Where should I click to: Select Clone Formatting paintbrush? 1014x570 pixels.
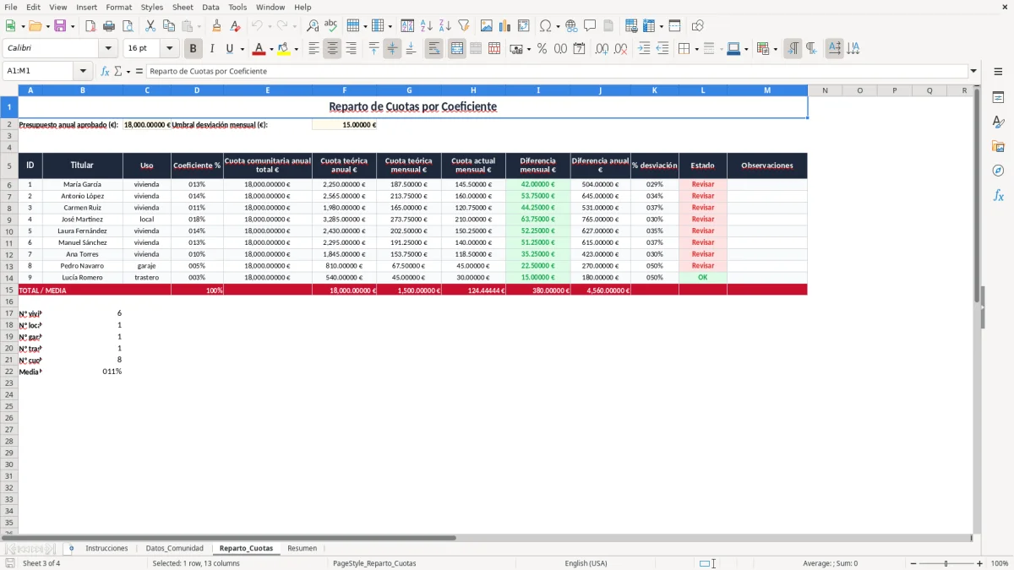pyautogui.click(x=216, y=26)
